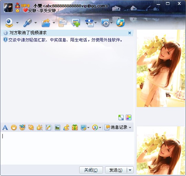Image resolution: width=186 pixels, height=176 pixels.
Task: Expand the 消息记录 dropdown arrow
Action: [130, 128]
